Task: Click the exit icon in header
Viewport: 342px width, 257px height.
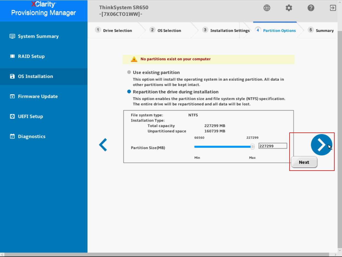Action: [x=333, y=8]
